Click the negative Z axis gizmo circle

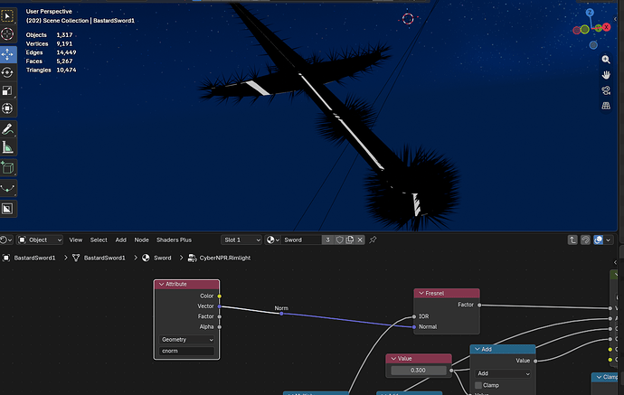pyautogui.click(x=593, y=45)
